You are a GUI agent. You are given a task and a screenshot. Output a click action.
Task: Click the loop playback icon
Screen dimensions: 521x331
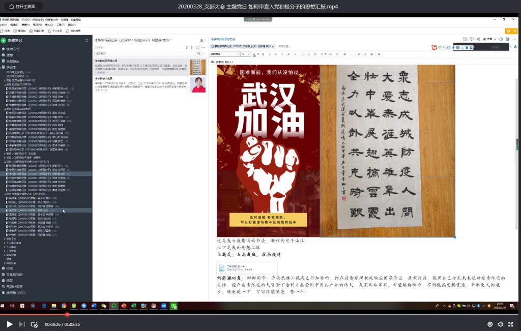coord(34,324)
